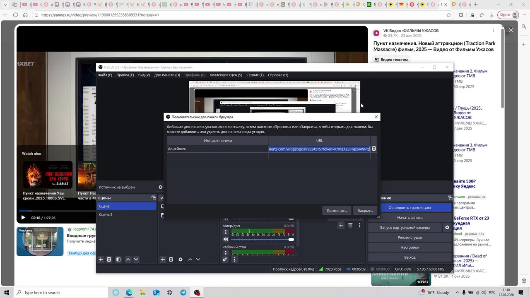Pop out the controls dock panel

click(x=450, y=198)
